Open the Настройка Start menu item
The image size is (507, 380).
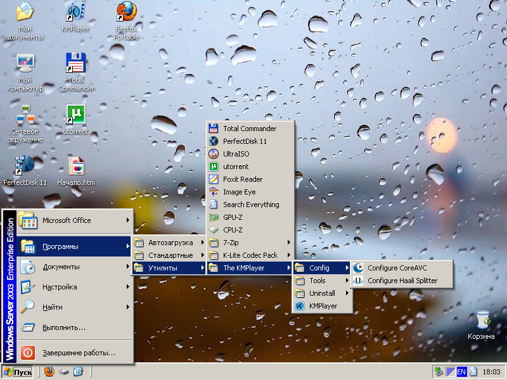coord(74,287)
